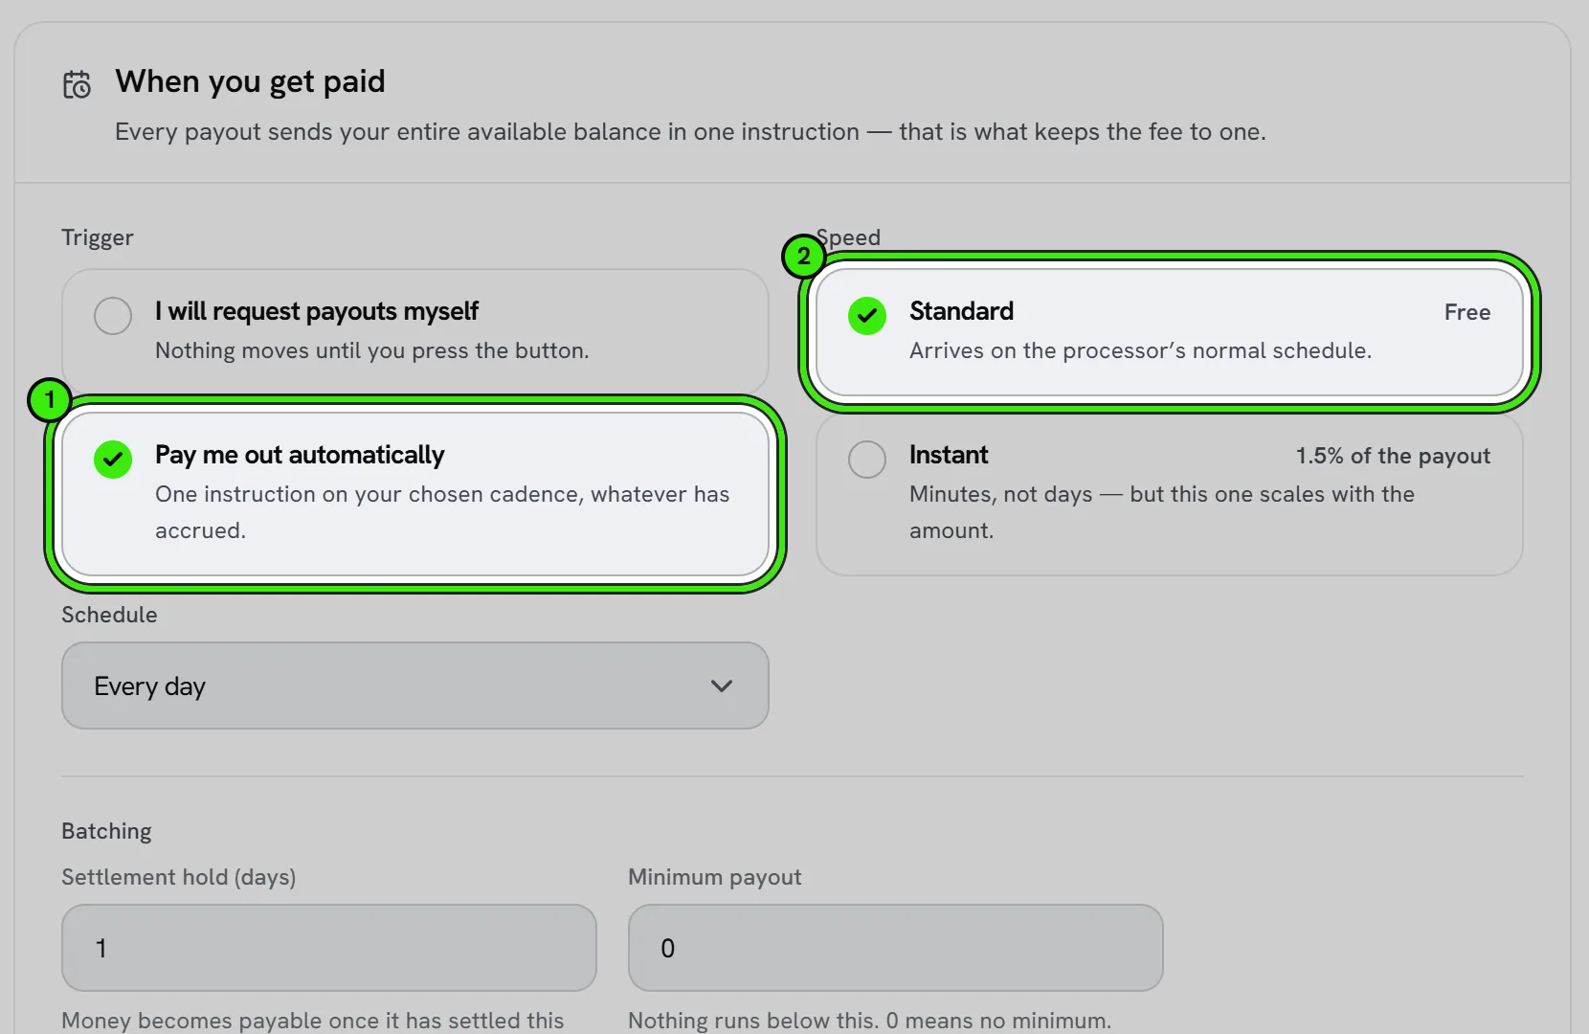1589x1034 pixels.
Task: Open the Schedule dropdown showing "Every day"
Action: pyautogui.click(x=415, y=686)
